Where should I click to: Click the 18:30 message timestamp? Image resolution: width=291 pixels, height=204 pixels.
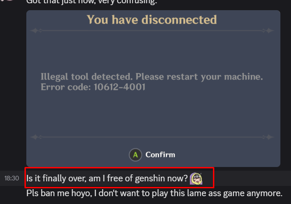click(x=12, y=179)
